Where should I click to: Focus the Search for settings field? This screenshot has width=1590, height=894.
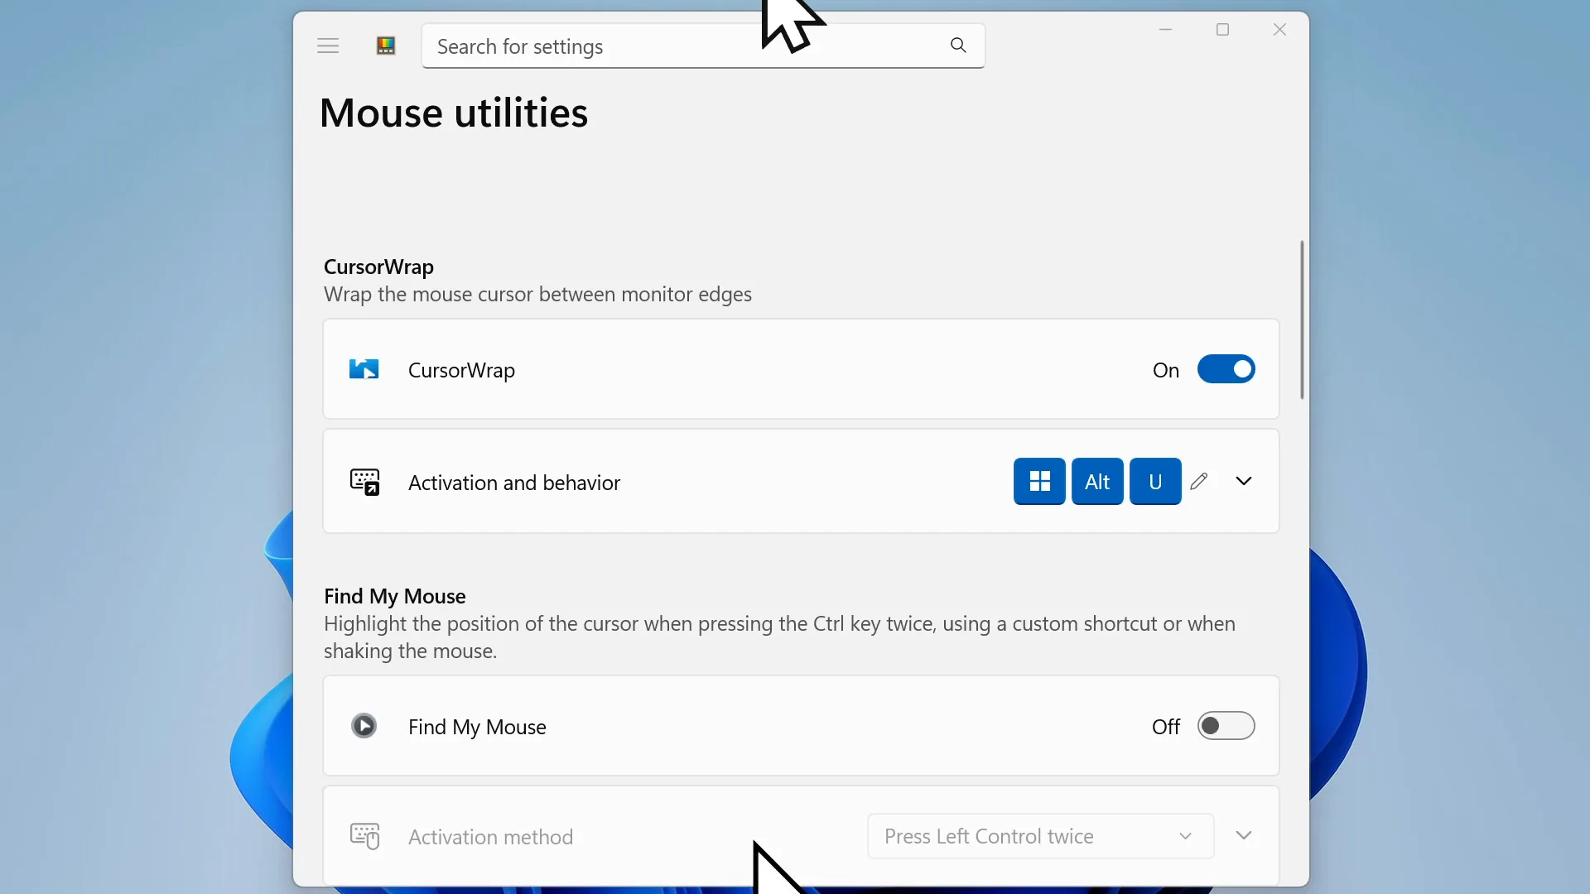click(703, 46)
